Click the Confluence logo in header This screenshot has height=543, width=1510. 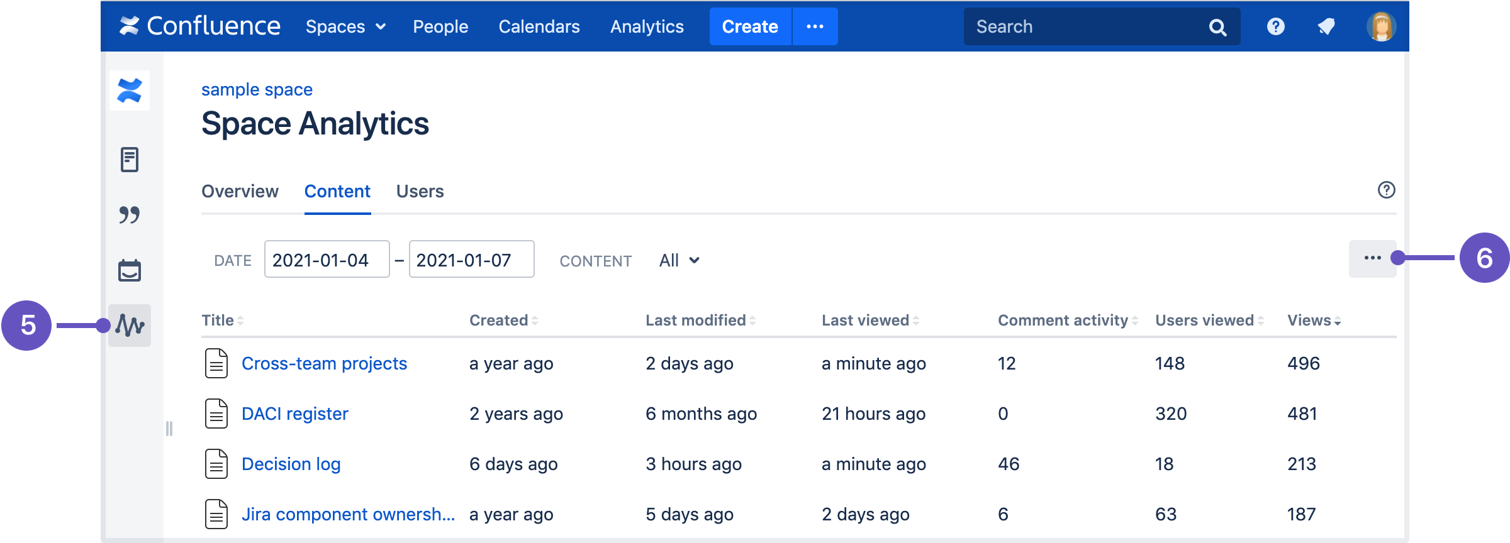[x=200, y=26]
